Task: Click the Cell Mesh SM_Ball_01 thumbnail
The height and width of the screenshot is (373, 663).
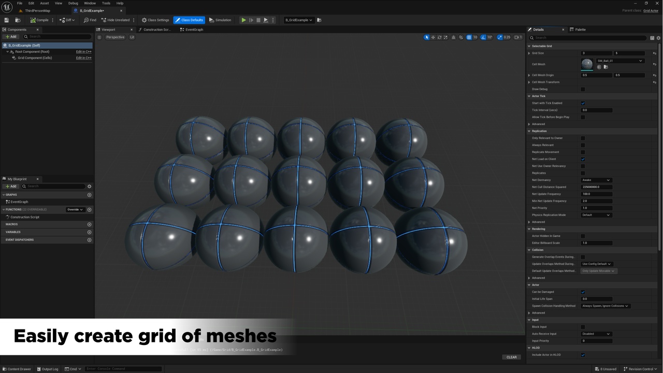Action: 587,64
